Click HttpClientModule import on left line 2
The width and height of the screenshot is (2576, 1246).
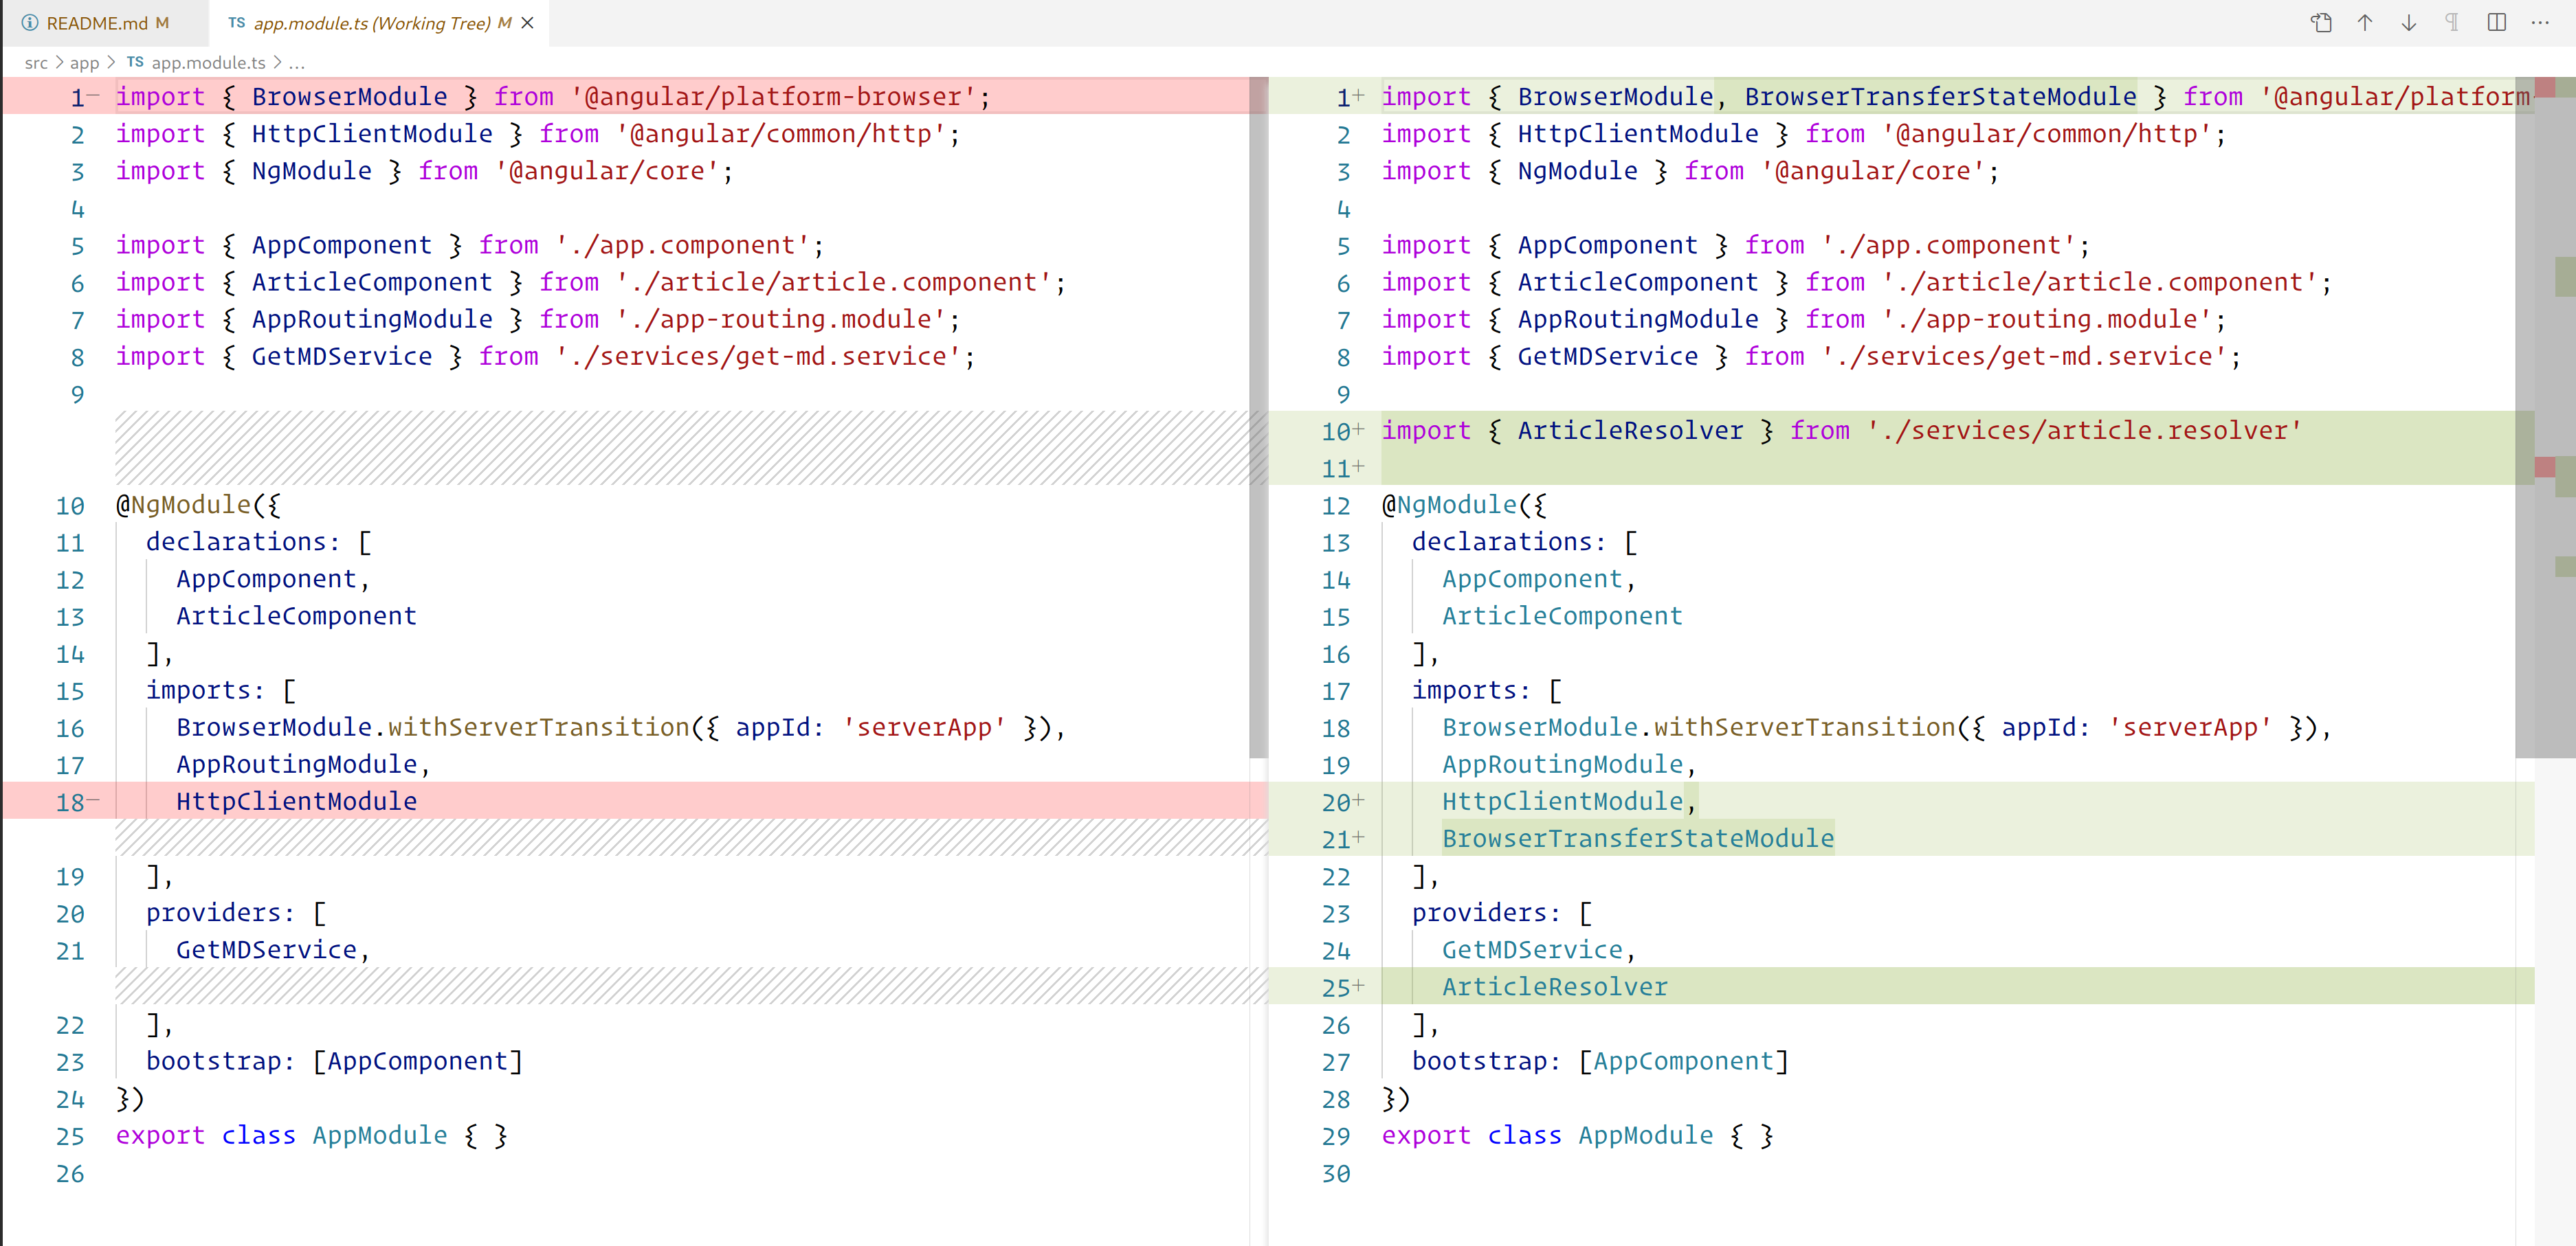(x=538, y=134)
